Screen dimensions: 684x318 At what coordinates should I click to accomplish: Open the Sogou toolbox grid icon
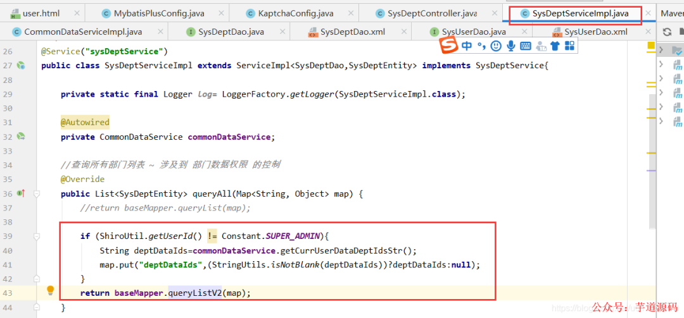click(x=569, y=46)
